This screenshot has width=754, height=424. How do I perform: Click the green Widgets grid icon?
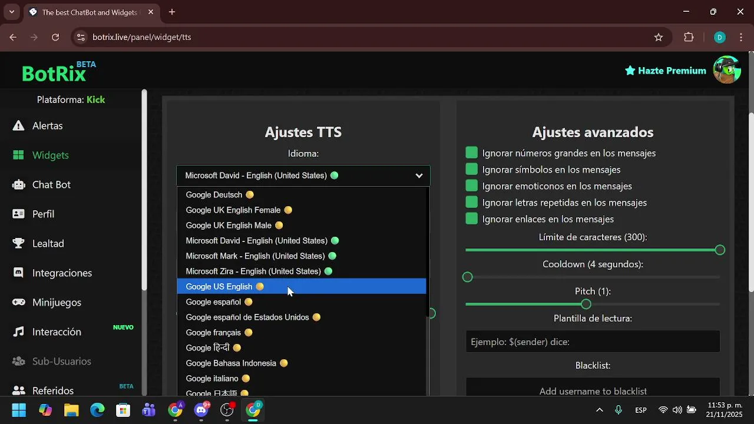[x=19, y=155]
